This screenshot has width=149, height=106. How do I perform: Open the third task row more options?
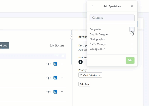[x=62, y=92]
